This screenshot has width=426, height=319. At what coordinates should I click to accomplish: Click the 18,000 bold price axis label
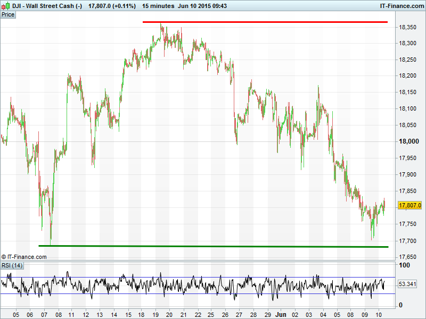[x=409, y=141]
